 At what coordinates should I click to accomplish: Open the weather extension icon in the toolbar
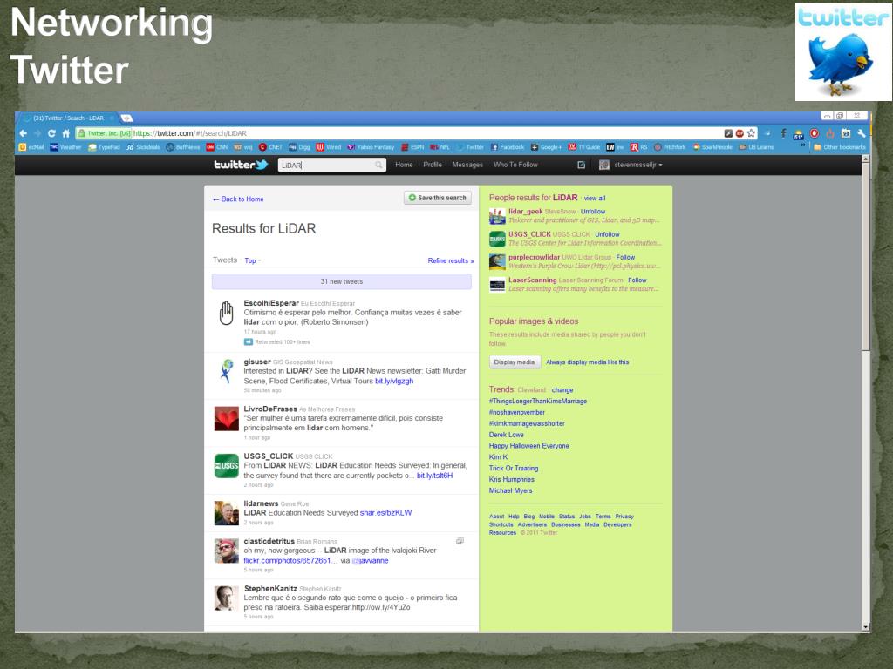pyautogui.click(x=799, y=133)
